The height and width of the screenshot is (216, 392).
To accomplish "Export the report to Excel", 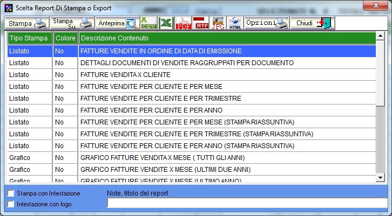I will tap(166, 23).
